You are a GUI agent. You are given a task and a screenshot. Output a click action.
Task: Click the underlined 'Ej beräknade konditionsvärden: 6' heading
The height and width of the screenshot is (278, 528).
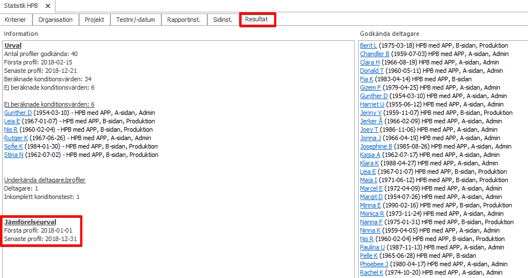(49, 104)
